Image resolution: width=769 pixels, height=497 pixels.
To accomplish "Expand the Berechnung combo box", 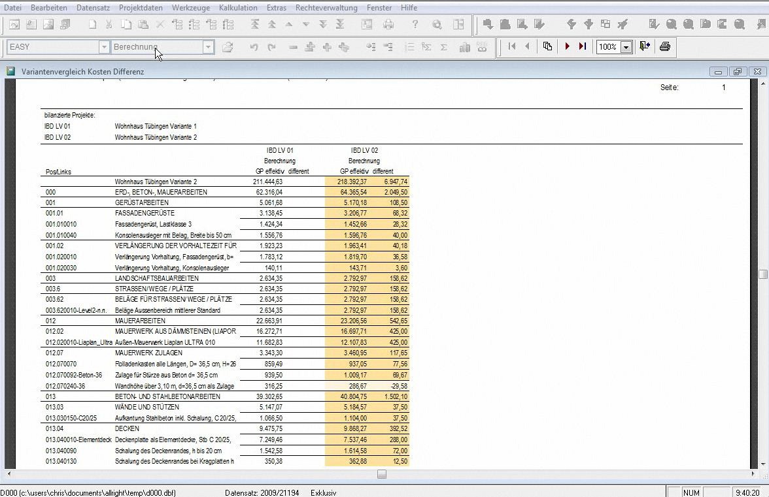I will click(208, 47).
